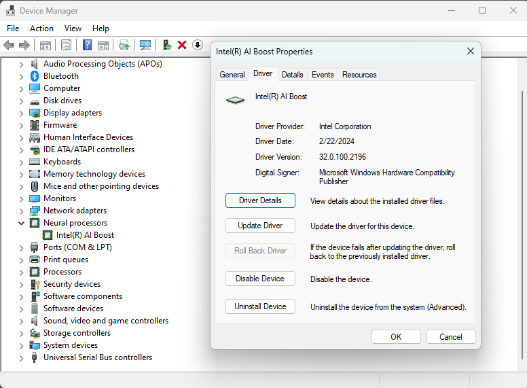The image size is (527, 388).
Task: Click the Forward arrow toolbar icon
Action: pos(24,45)
